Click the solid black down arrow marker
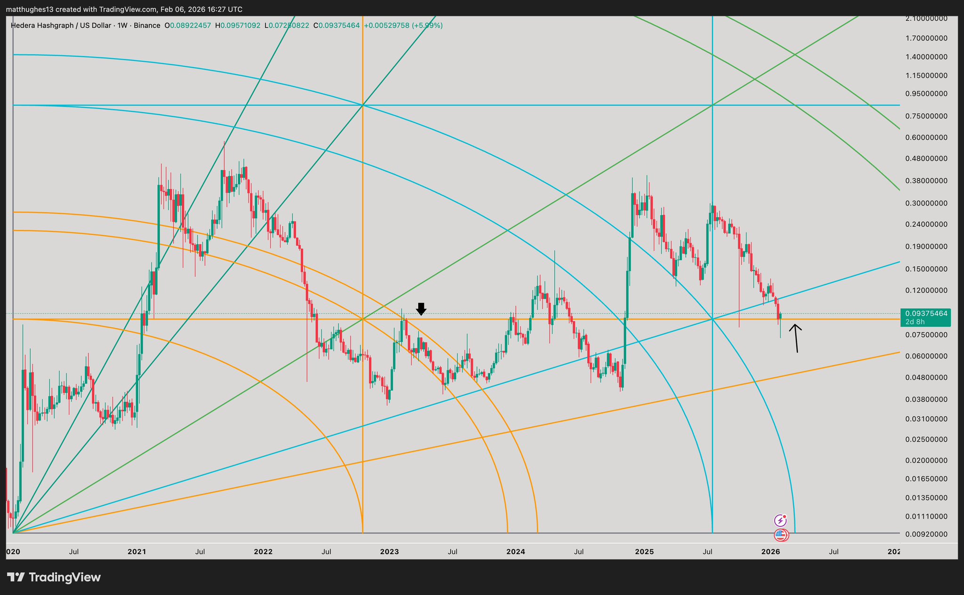 coord(421,309)
